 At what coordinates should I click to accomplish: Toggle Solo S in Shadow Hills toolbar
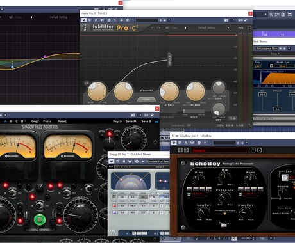146,121
